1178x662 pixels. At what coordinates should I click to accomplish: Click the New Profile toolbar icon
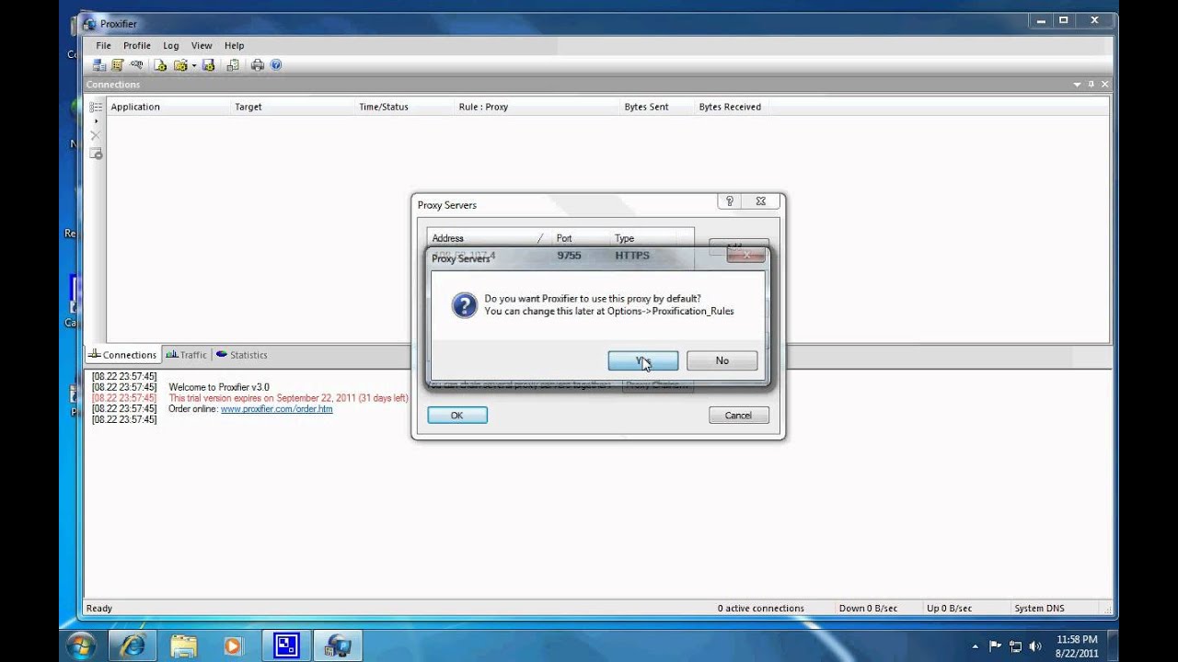coord(160,65)
